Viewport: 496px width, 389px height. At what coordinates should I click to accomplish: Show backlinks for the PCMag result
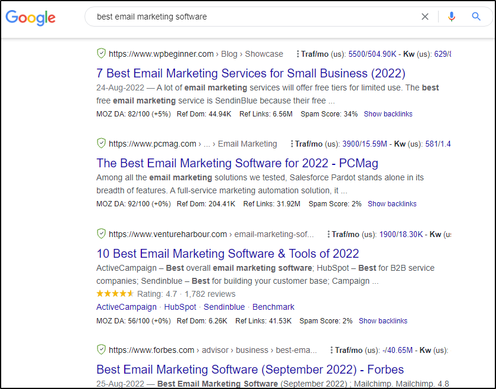point(392,204)
